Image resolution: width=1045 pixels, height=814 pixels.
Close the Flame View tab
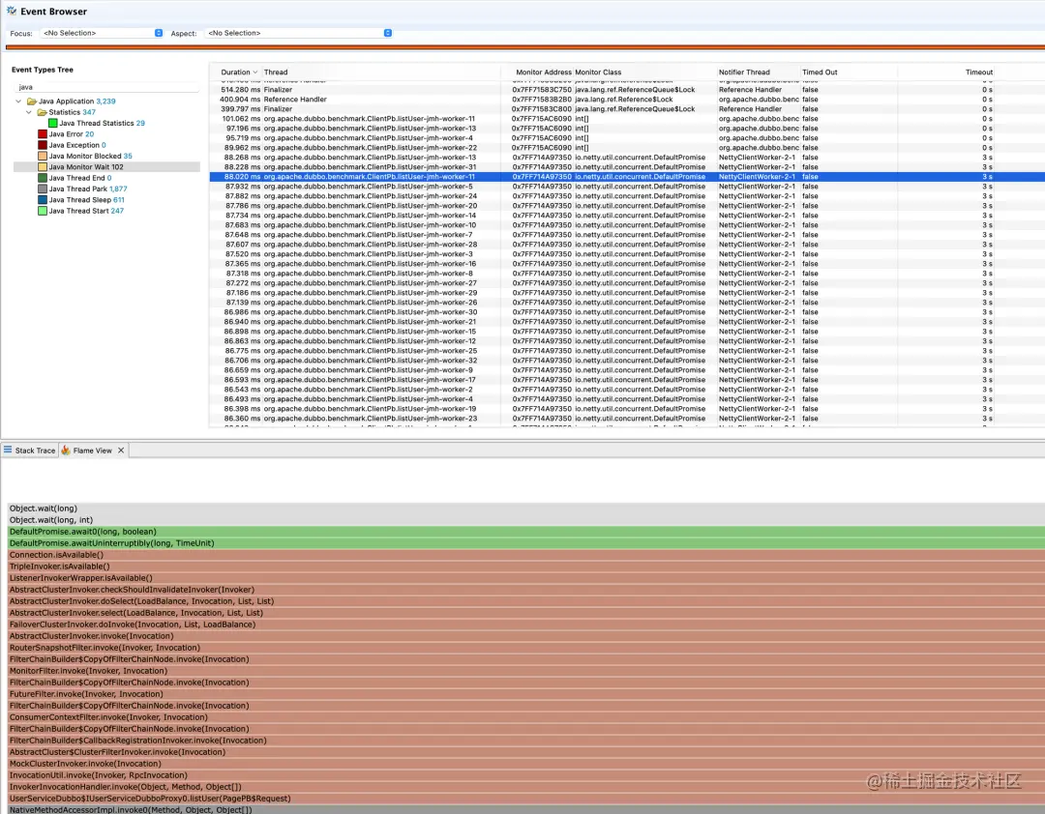121,451
